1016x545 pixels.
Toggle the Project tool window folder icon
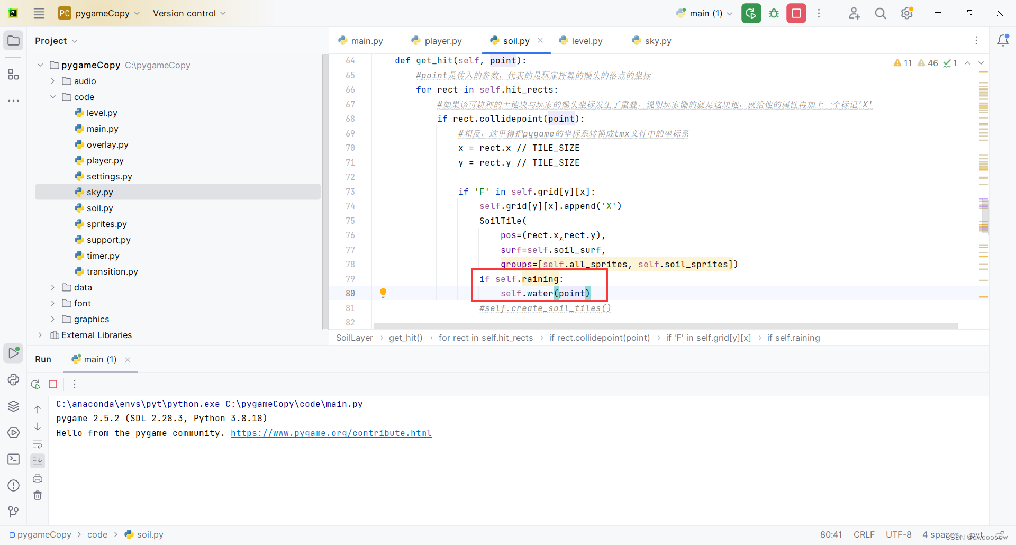[x=13, y=41]
